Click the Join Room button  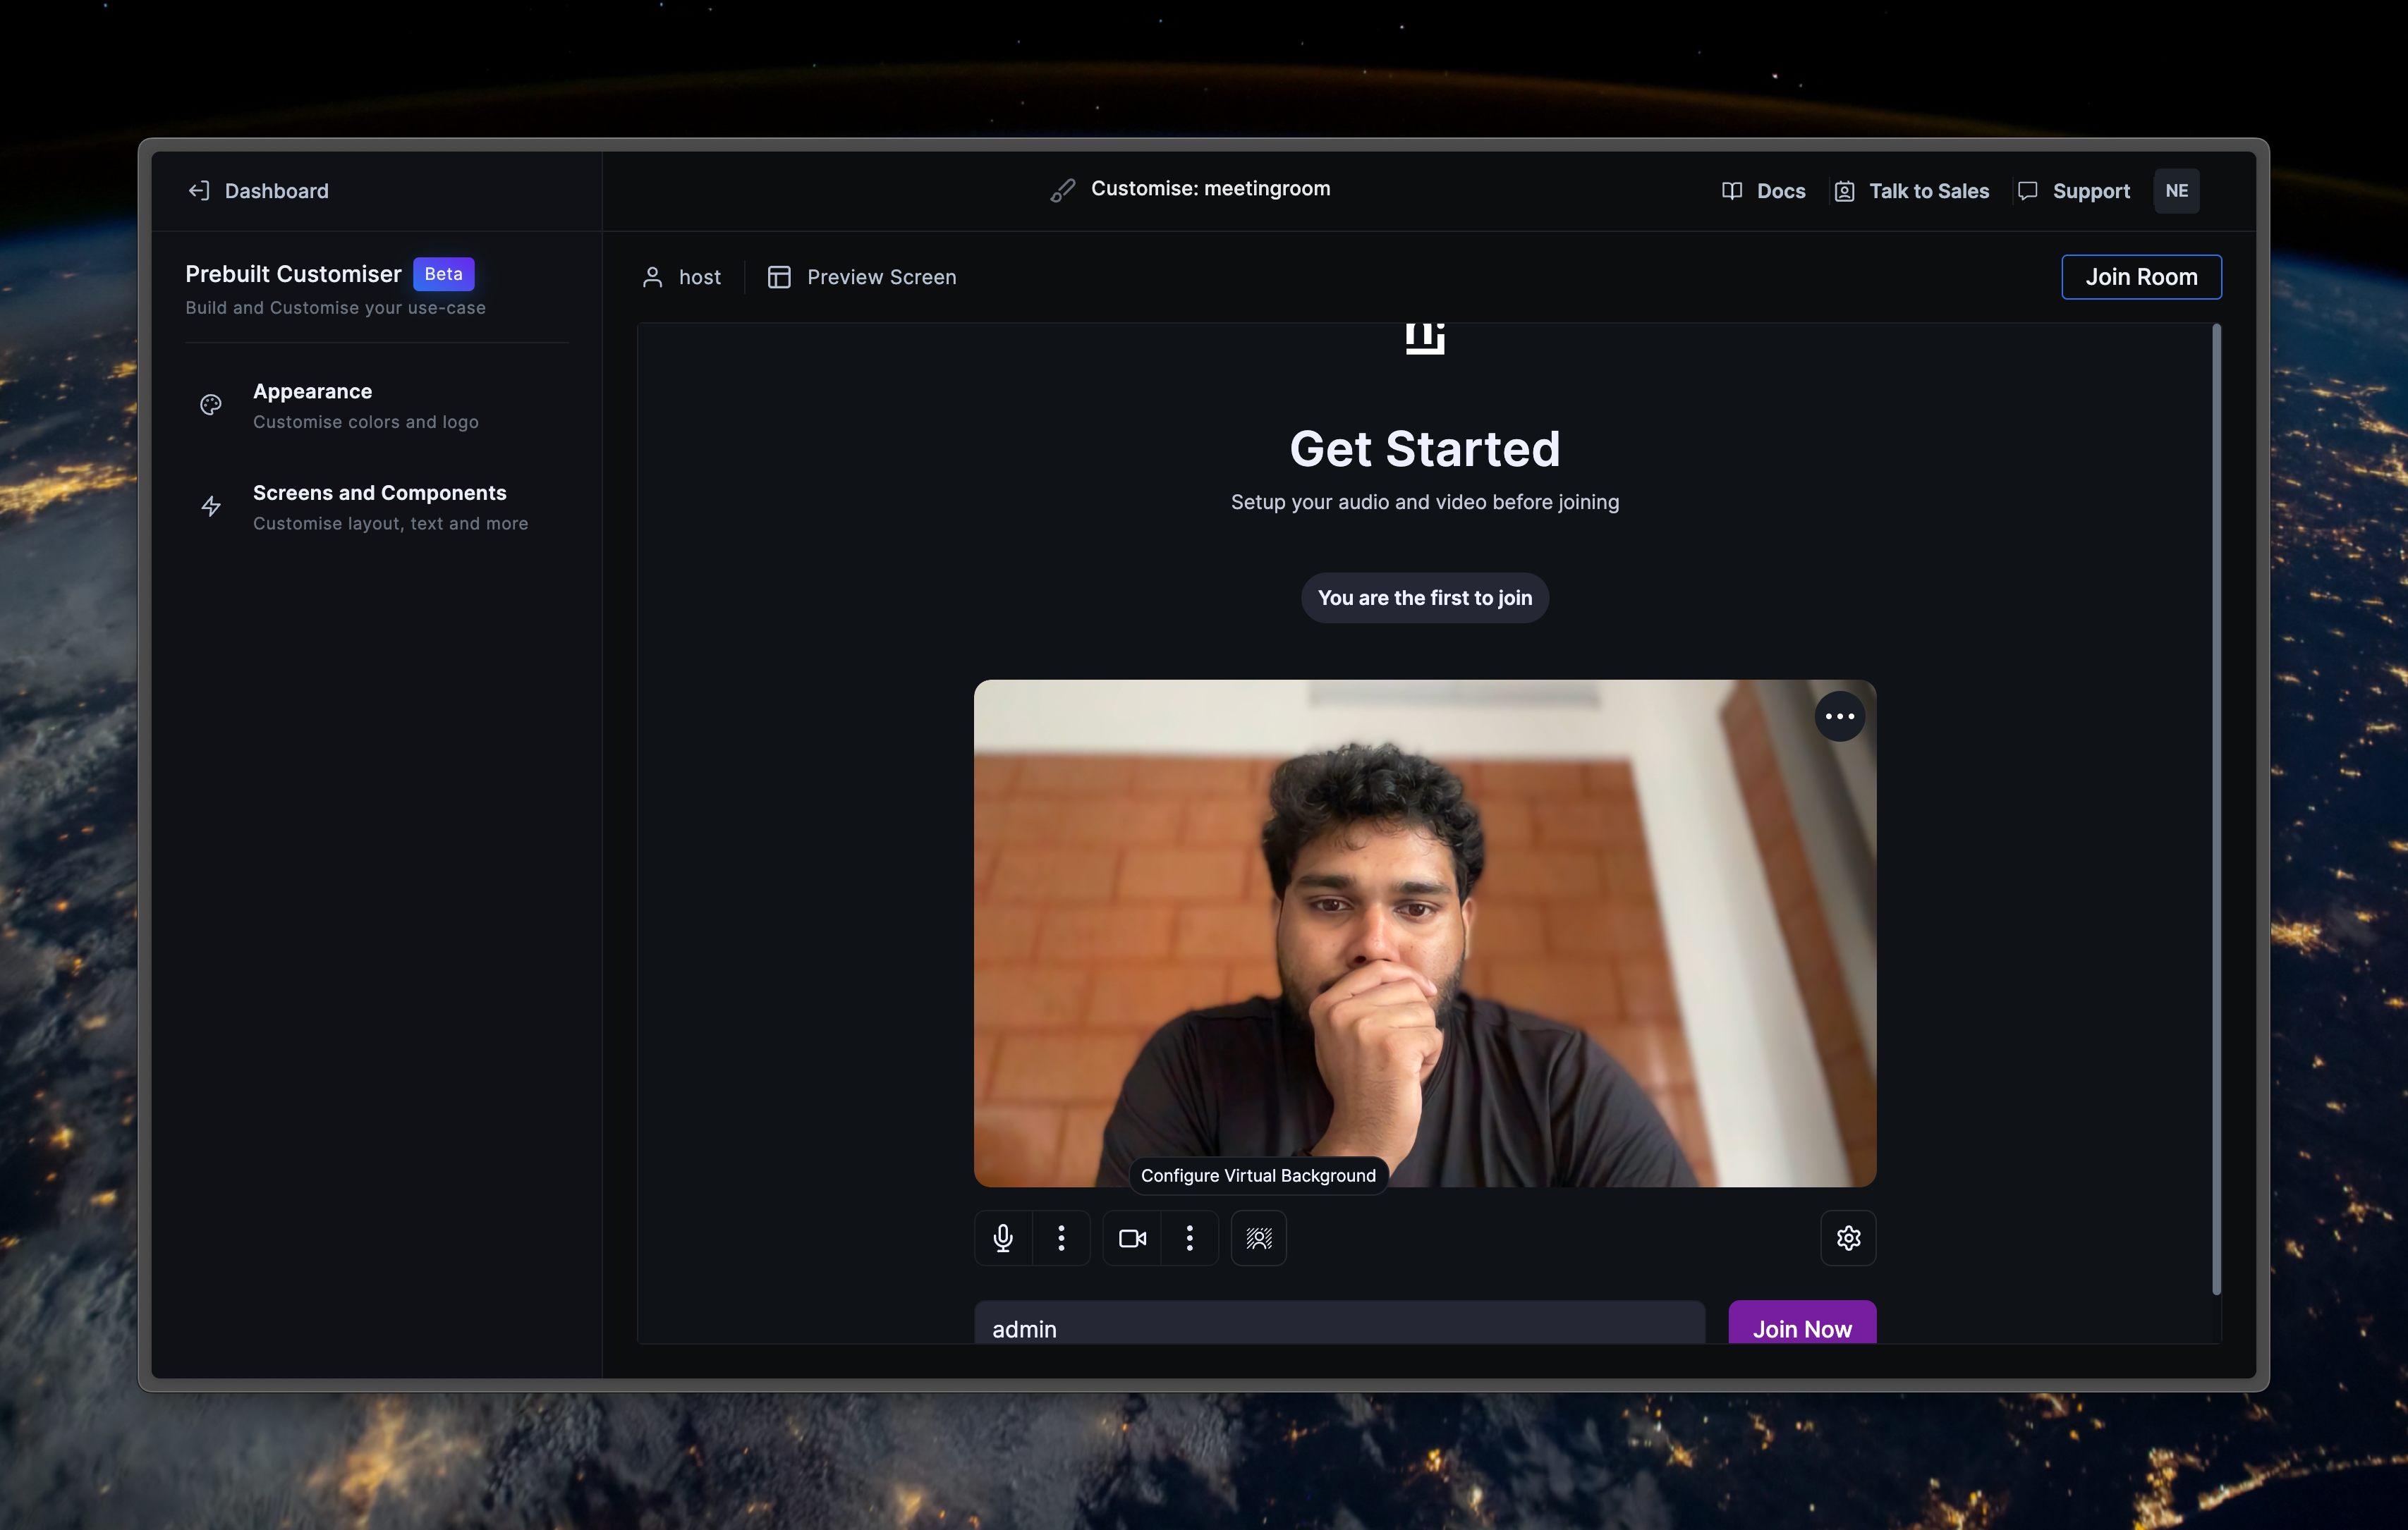tap(2141, 277)
